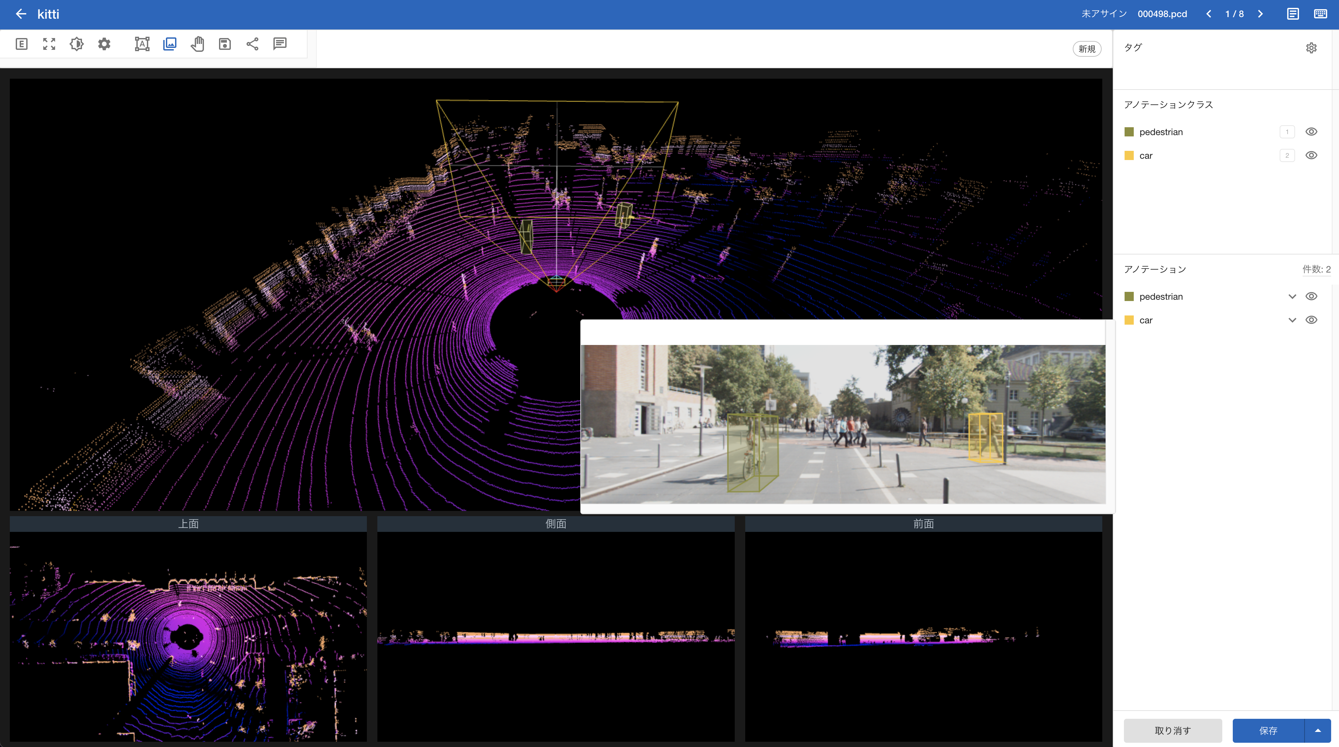This screenshot has width=1339, height=747.
Task: Select the 側面 side view panel header
Action: 556,524
